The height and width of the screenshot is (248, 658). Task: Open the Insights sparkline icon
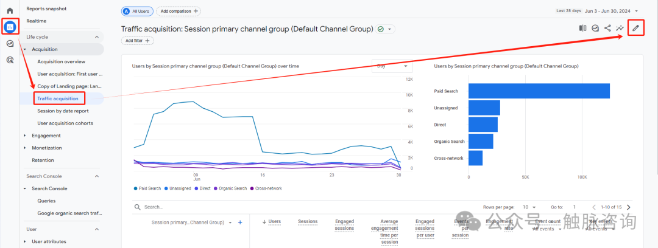click(x=620, y=28)
